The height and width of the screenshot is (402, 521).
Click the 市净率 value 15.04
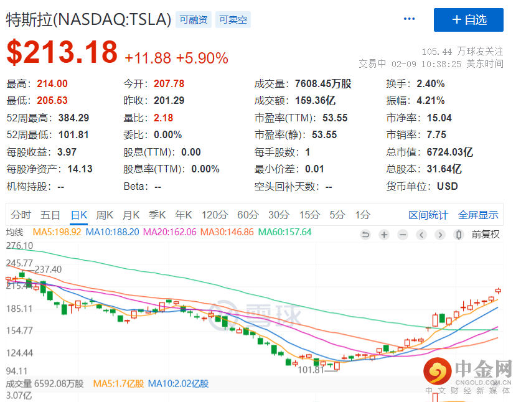click(439, 118)
